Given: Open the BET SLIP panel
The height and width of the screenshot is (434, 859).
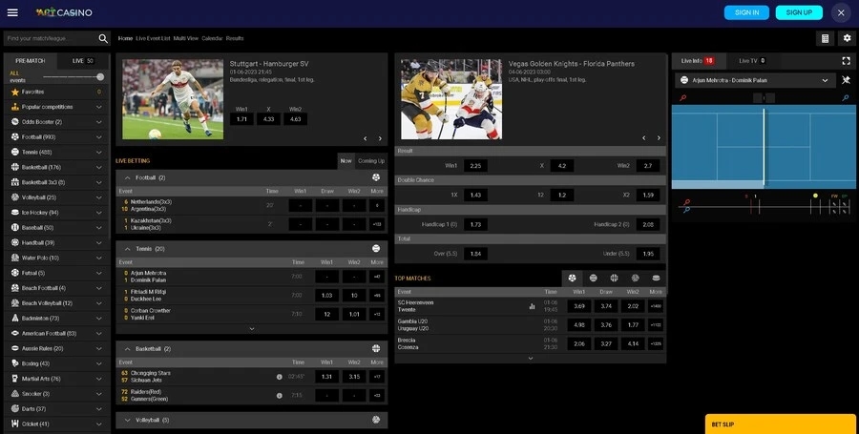Looking at the screenshot, I should (x=780, y=424).
